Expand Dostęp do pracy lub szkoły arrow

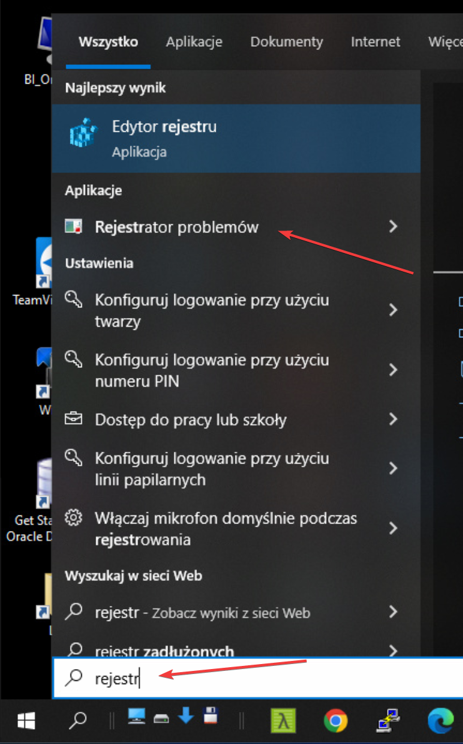393,419
